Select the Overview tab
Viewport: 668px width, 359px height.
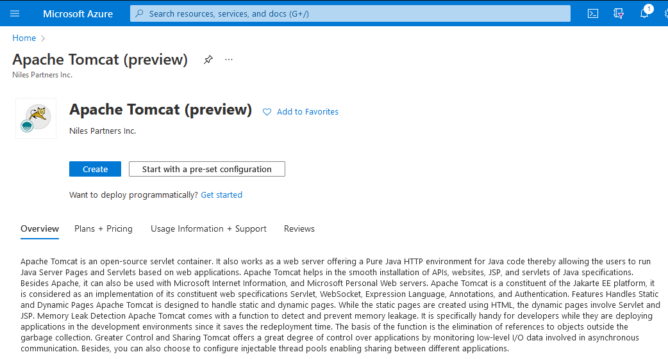click(40, 228)
